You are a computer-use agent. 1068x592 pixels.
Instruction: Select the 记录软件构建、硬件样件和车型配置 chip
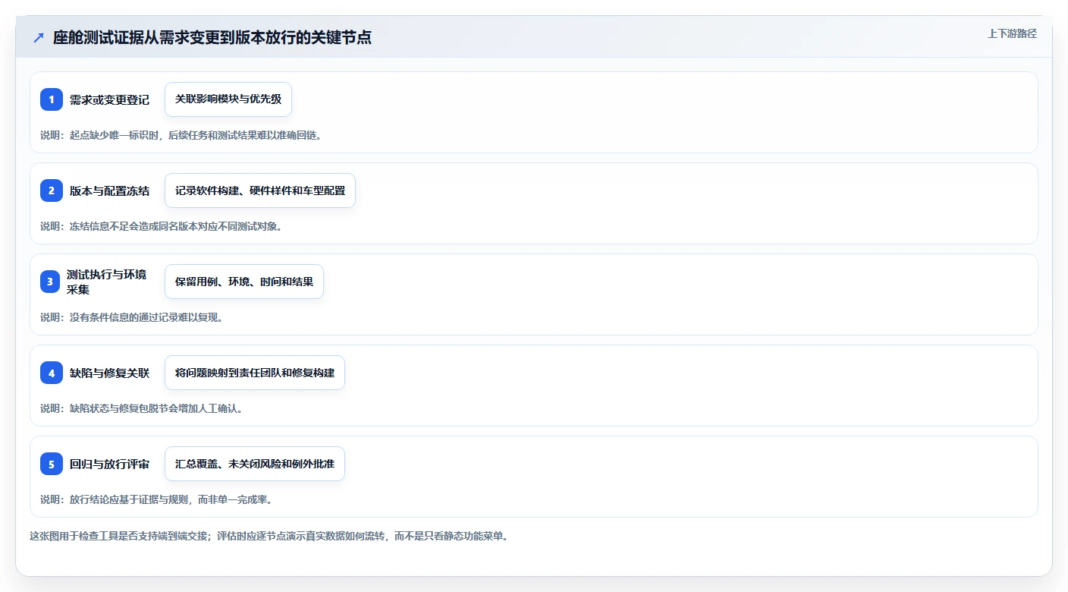tap(260, 191)
